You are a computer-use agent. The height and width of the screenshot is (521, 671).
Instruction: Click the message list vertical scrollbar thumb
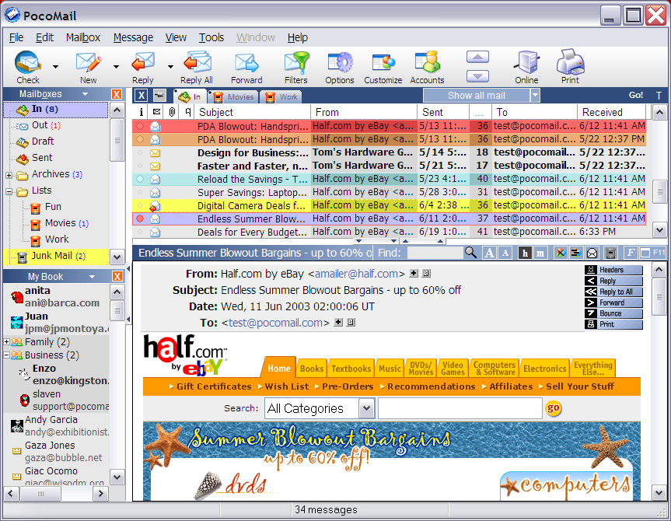coord(659,191)
